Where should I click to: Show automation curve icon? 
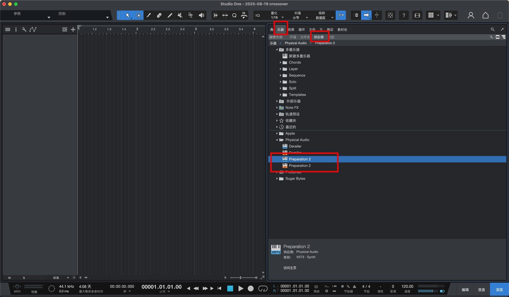click(x=33, y=29)
